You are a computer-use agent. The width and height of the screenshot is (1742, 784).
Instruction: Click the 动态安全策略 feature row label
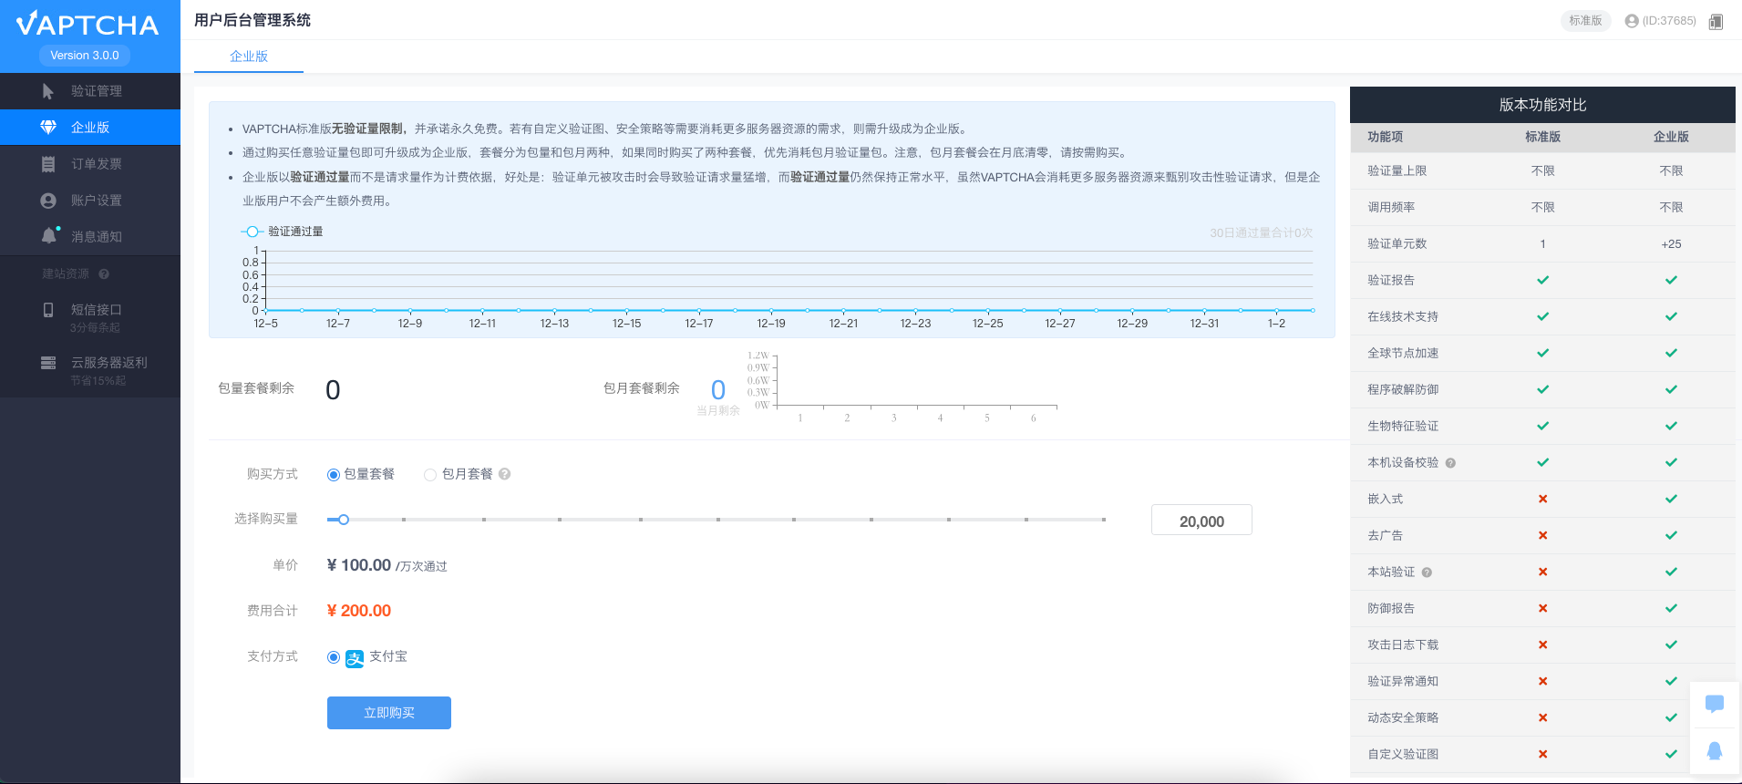(1403, 717)
